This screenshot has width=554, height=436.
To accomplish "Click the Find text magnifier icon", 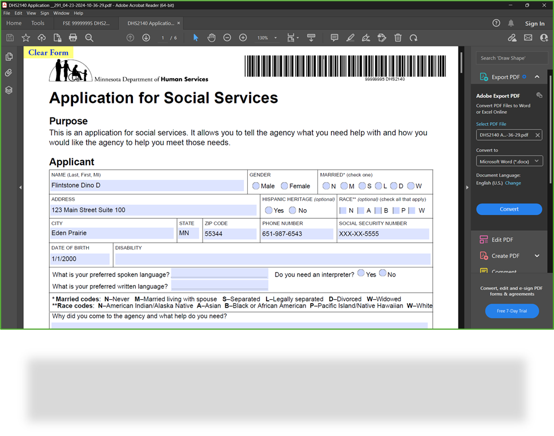I will pyautogui.click(x=89, y=37).
